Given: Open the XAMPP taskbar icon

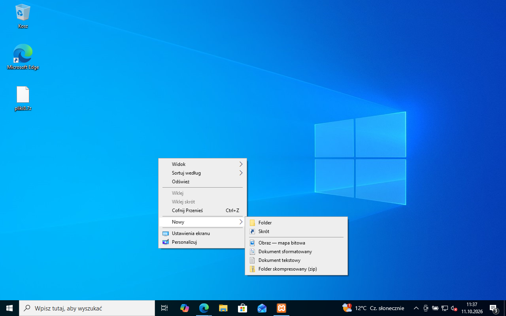Looking at the screenshot, I should [x=281, y=308].
